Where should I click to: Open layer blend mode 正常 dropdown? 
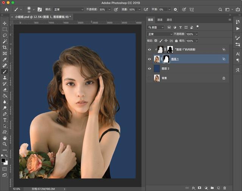coord(160,34)
